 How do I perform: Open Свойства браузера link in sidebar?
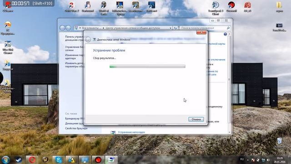click(x=76, y=128)
